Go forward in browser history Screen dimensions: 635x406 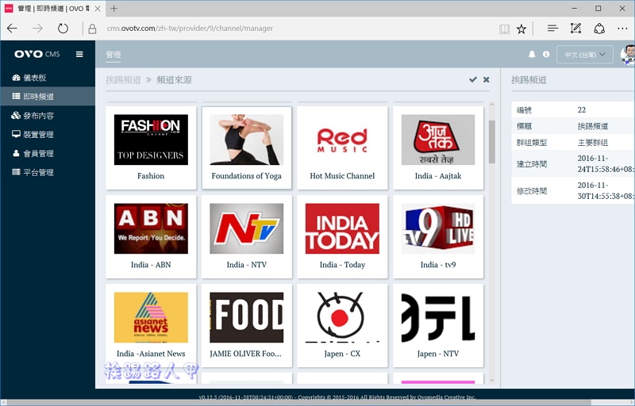point(37,29)
